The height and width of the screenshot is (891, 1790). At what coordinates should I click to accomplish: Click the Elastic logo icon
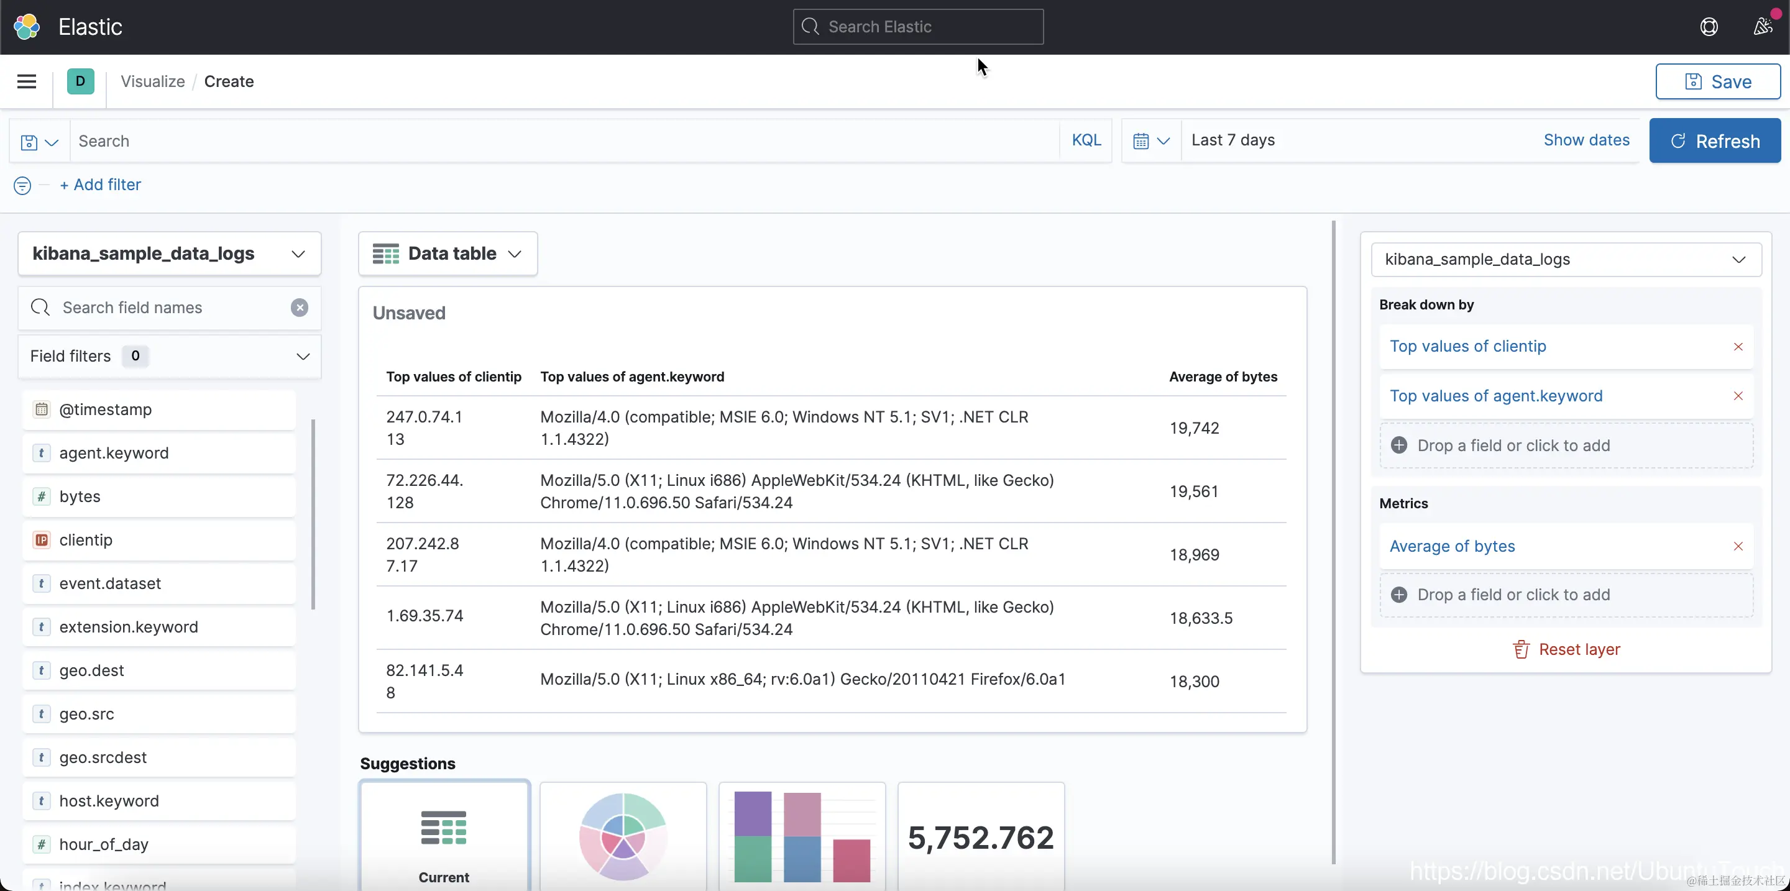tap(26, 26)
